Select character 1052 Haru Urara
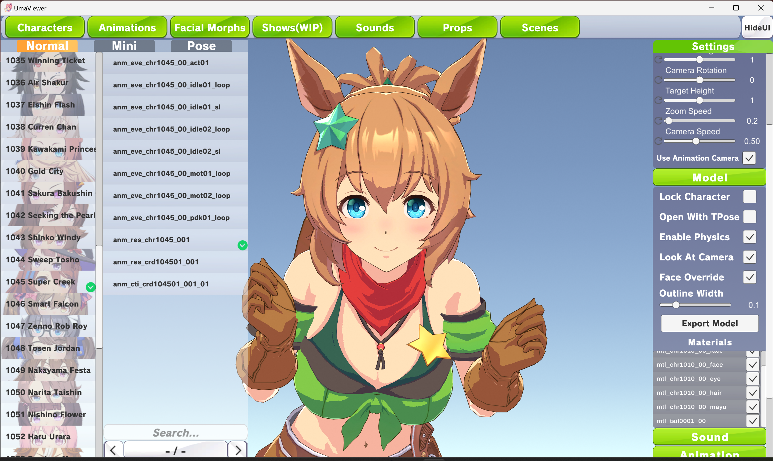 pos(48,436)
